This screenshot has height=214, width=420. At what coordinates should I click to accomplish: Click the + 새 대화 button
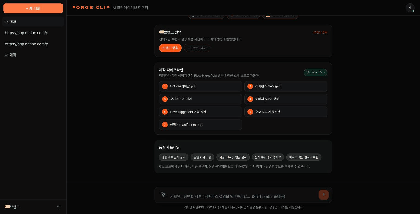click(33, 8)
